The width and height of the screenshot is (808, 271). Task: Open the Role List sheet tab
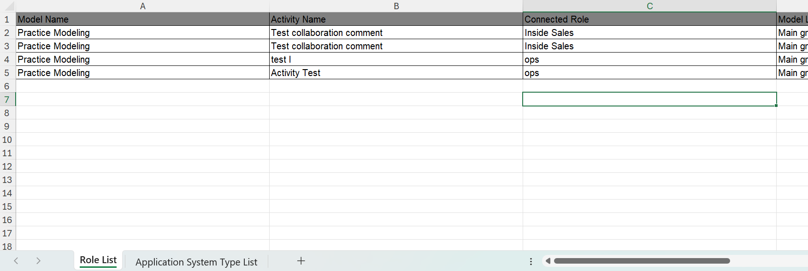click(x=98, y=260)
